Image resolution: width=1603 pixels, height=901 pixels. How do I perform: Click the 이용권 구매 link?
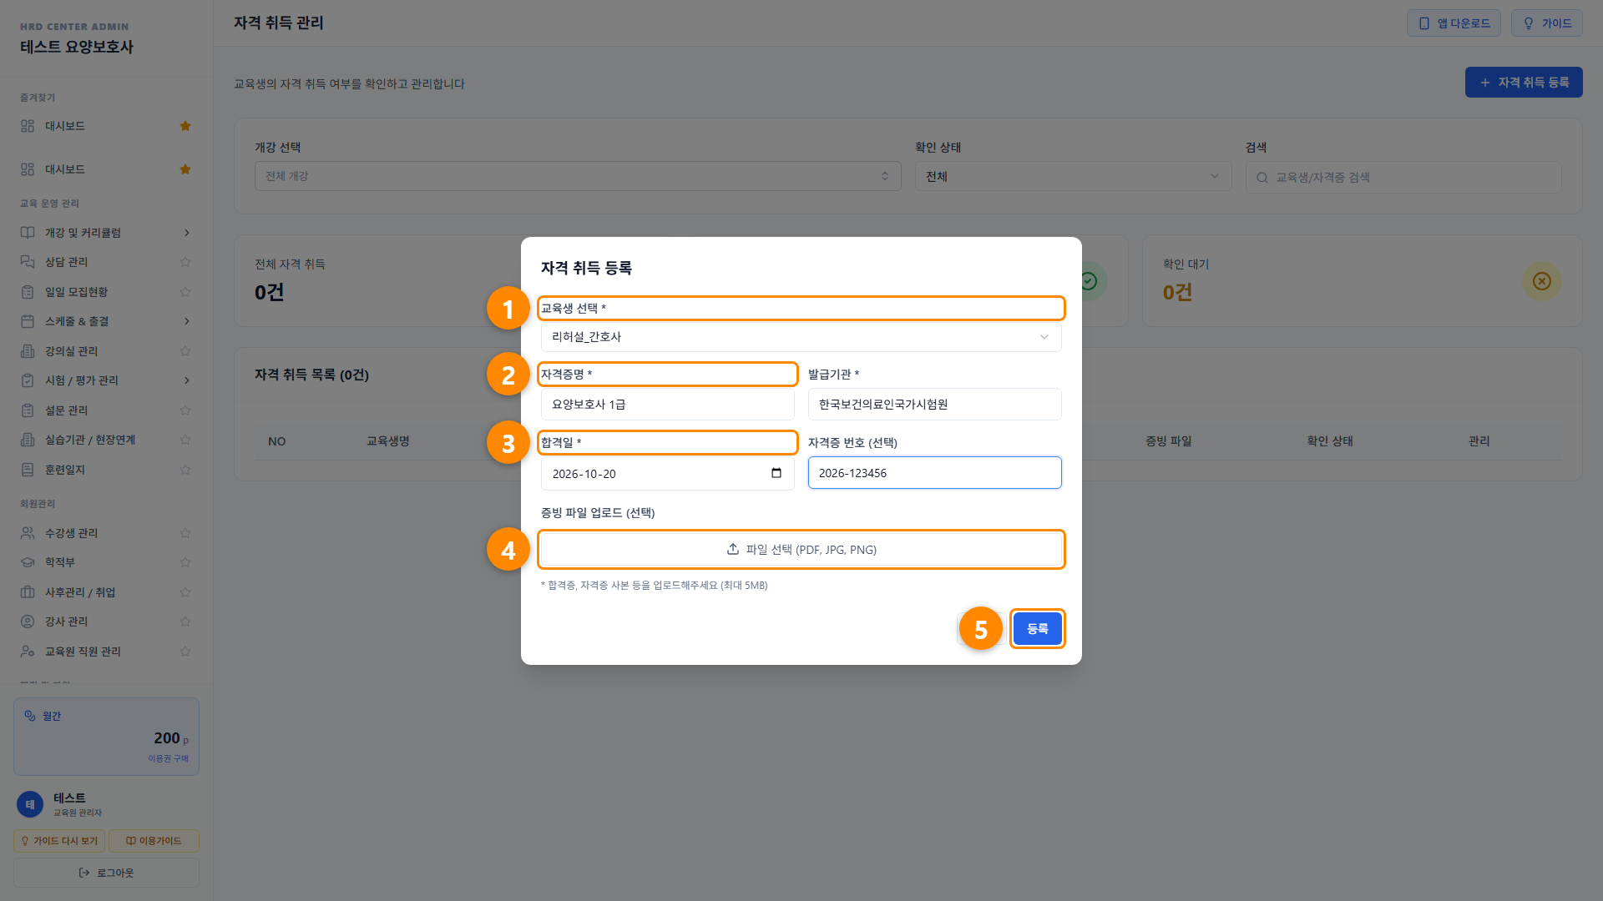point(168,758)
